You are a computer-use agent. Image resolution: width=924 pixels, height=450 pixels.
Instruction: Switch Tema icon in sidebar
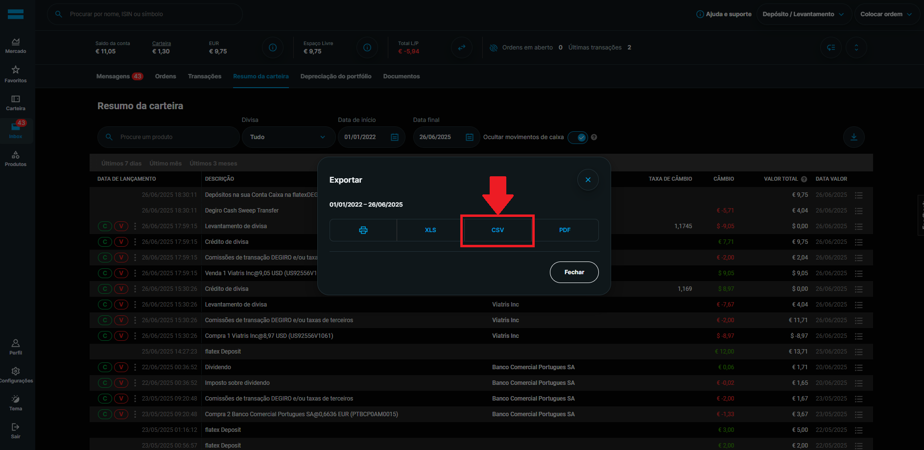pyautogui.click(x=16, y=399)
